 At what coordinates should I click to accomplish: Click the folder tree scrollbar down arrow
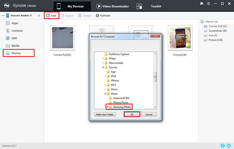point(155,107)
